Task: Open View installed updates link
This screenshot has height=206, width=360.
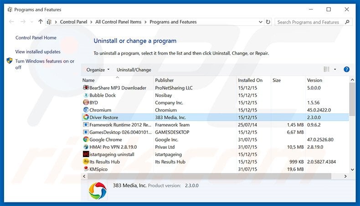Action: [38, 52]
